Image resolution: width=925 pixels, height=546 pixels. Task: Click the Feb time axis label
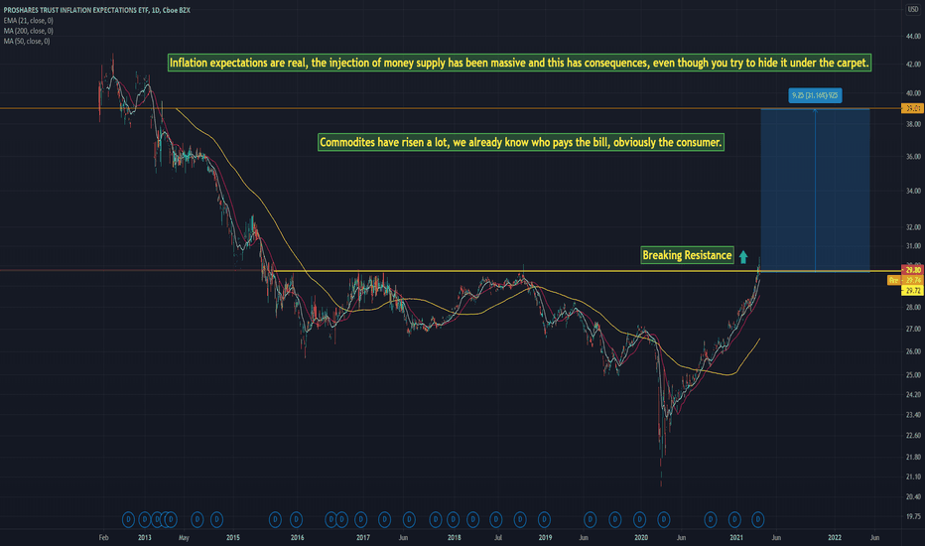pos(104,538)
